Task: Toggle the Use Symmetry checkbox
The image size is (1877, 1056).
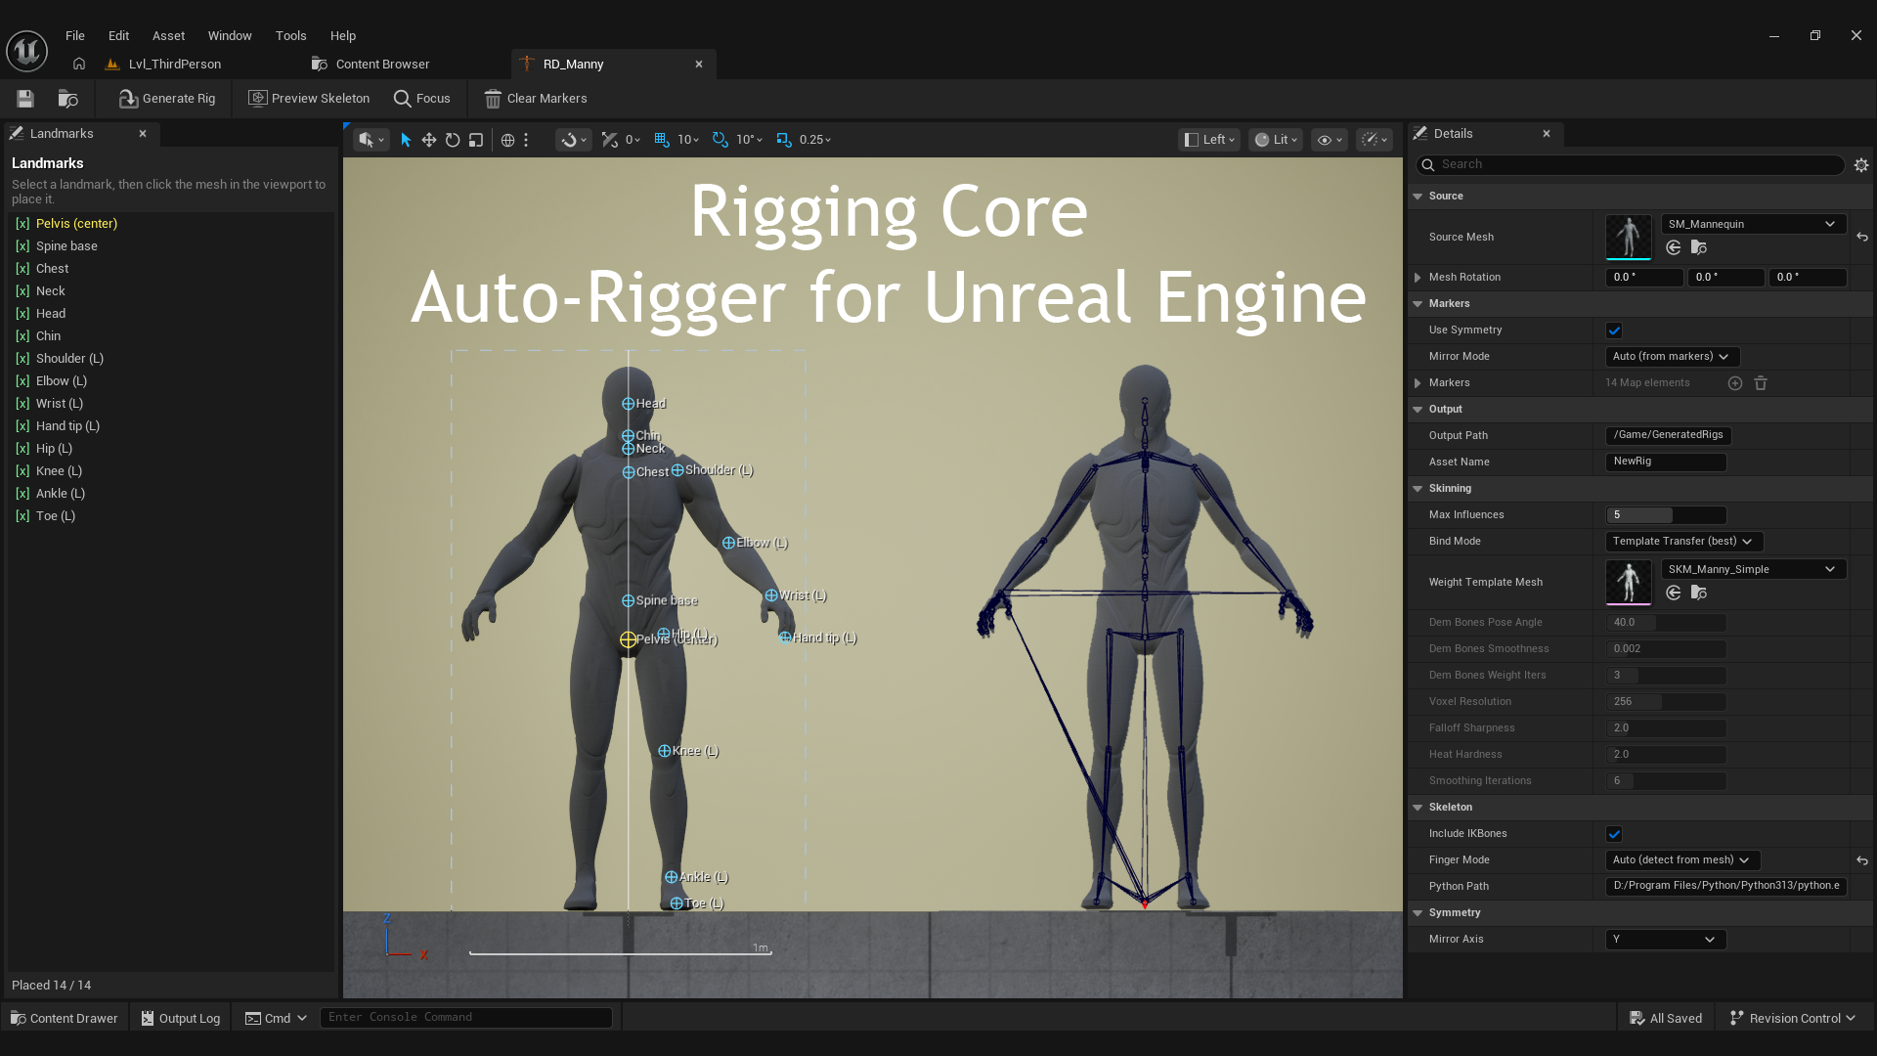Action: [x=1614, y=330]
